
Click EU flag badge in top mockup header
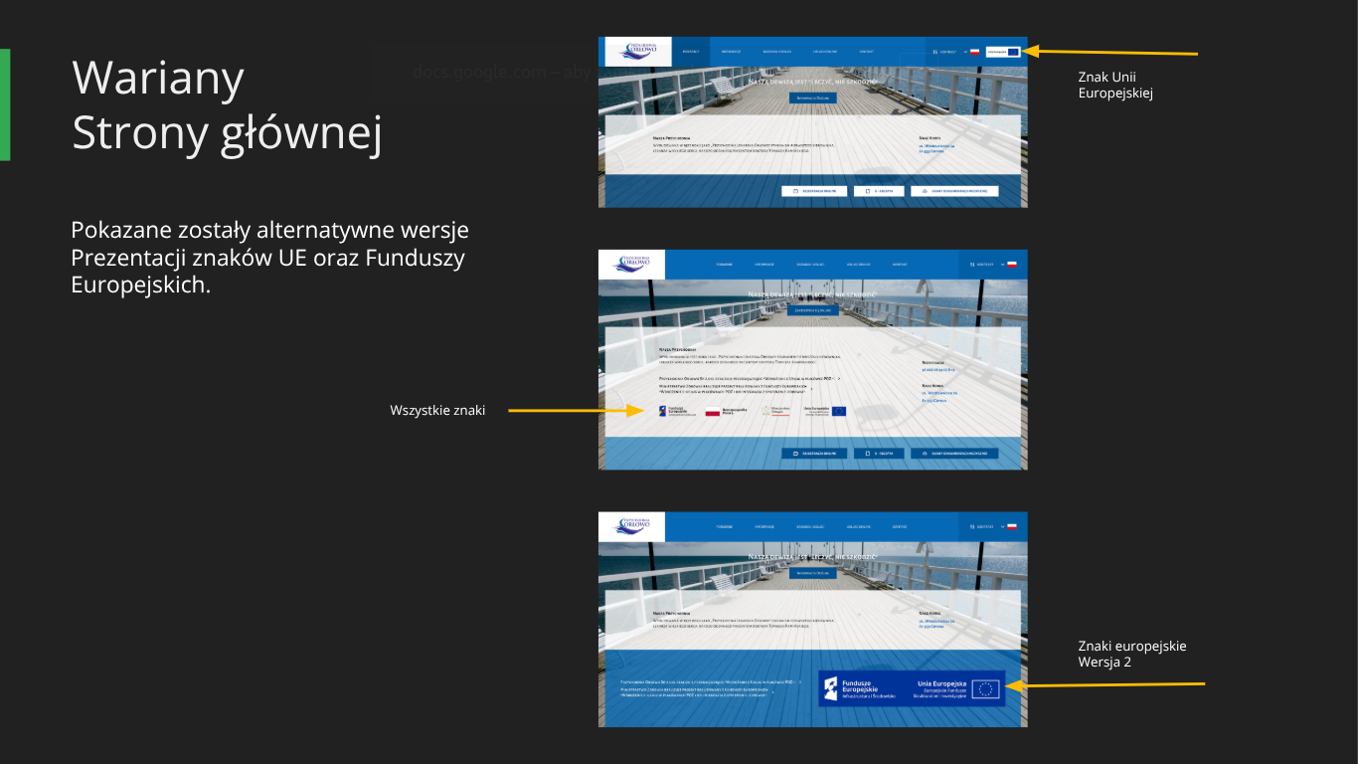point(1003,52)
